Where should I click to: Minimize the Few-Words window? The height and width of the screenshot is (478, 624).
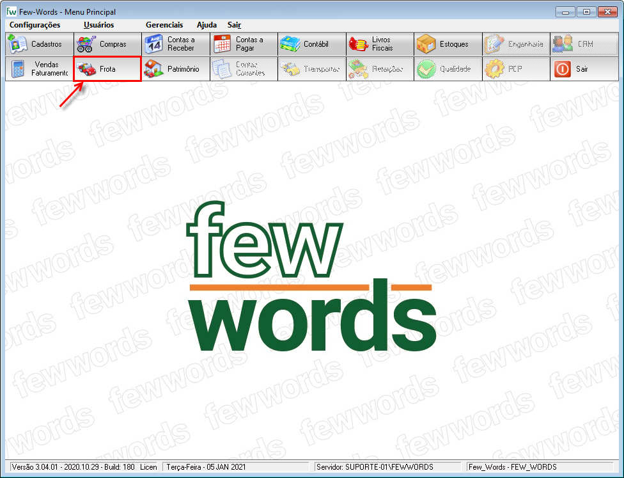point(565,12)
